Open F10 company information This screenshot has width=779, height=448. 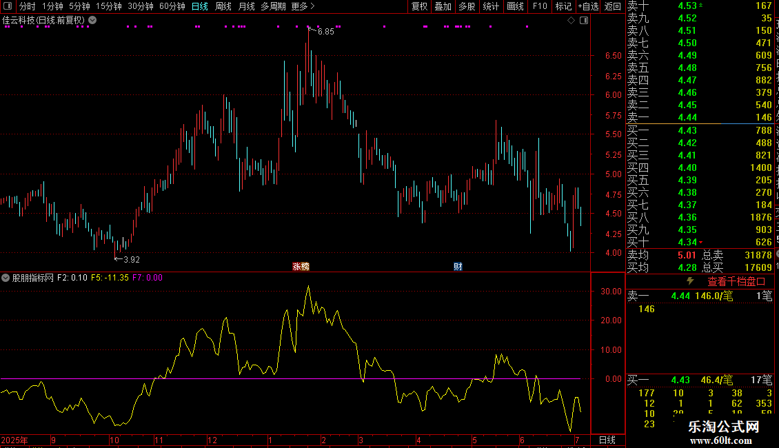pos(540,6)
